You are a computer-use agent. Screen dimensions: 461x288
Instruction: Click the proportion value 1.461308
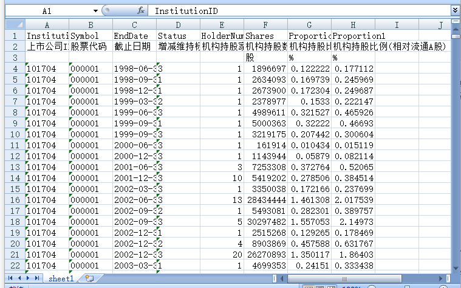[309, 200]
